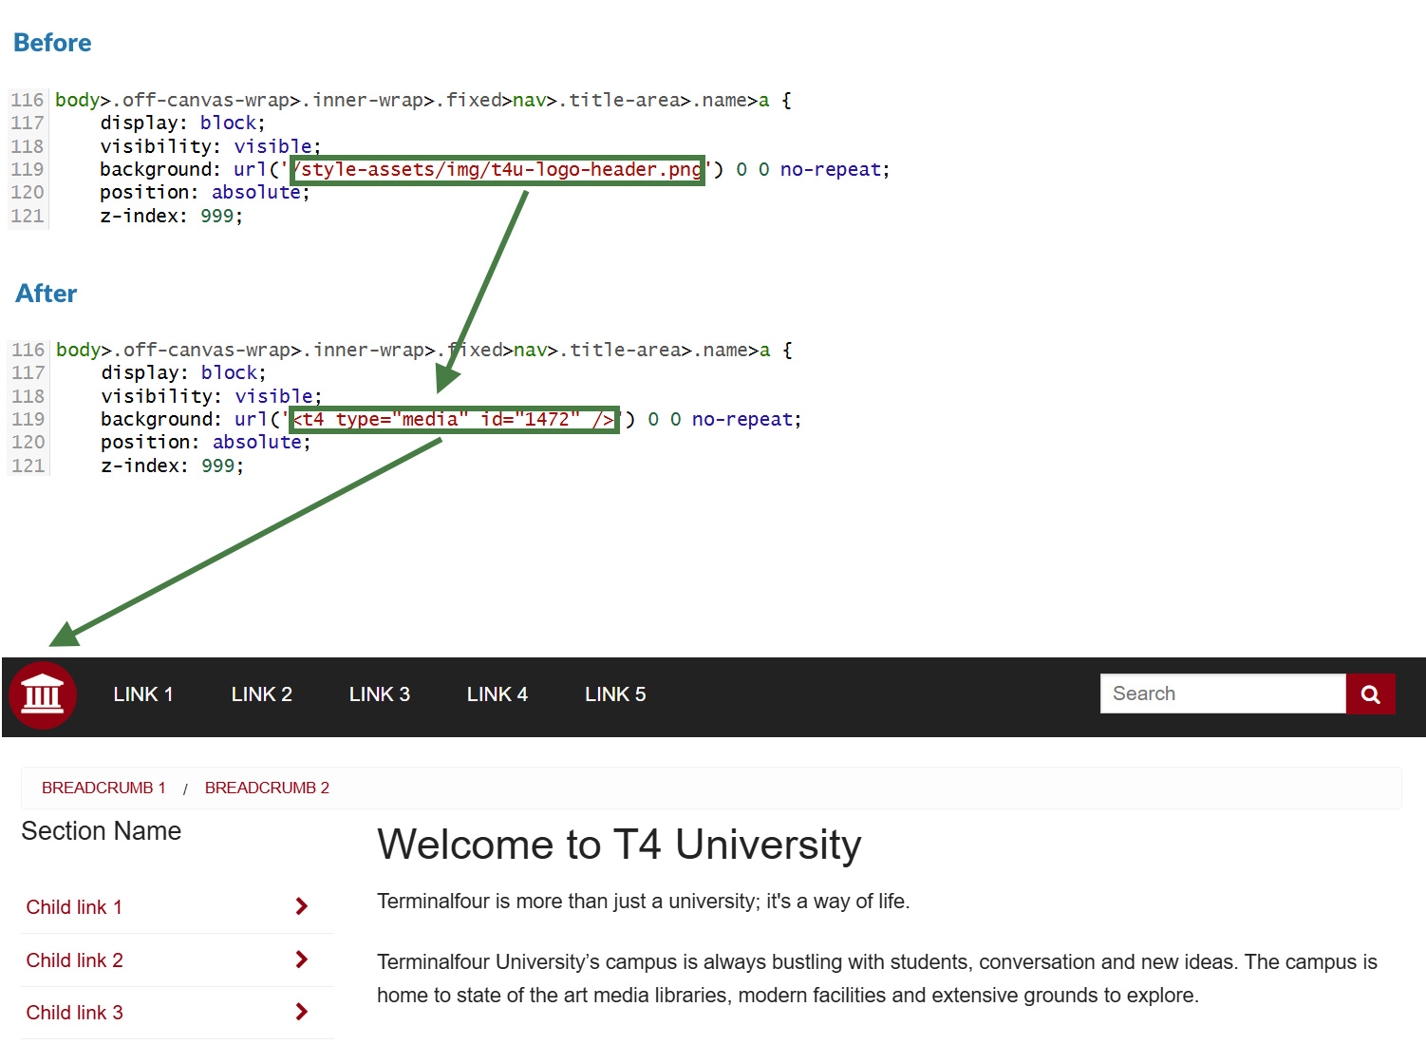Navigate to BREADCRUMB 2
This screenshot has width=1426, height=1045.
point(267,788)
